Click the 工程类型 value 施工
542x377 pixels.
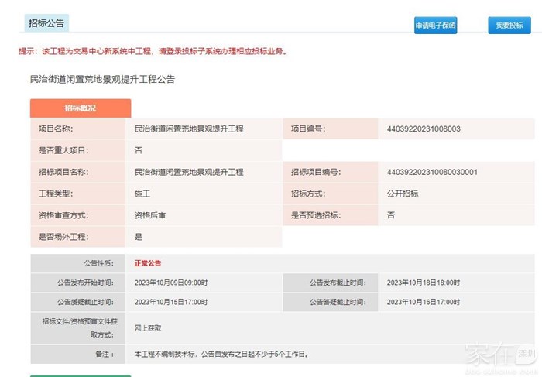tap(142, 194)
